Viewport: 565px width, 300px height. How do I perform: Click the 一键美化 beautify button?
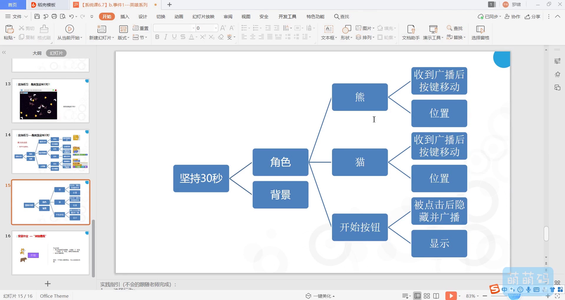click(x=319, y=296)
